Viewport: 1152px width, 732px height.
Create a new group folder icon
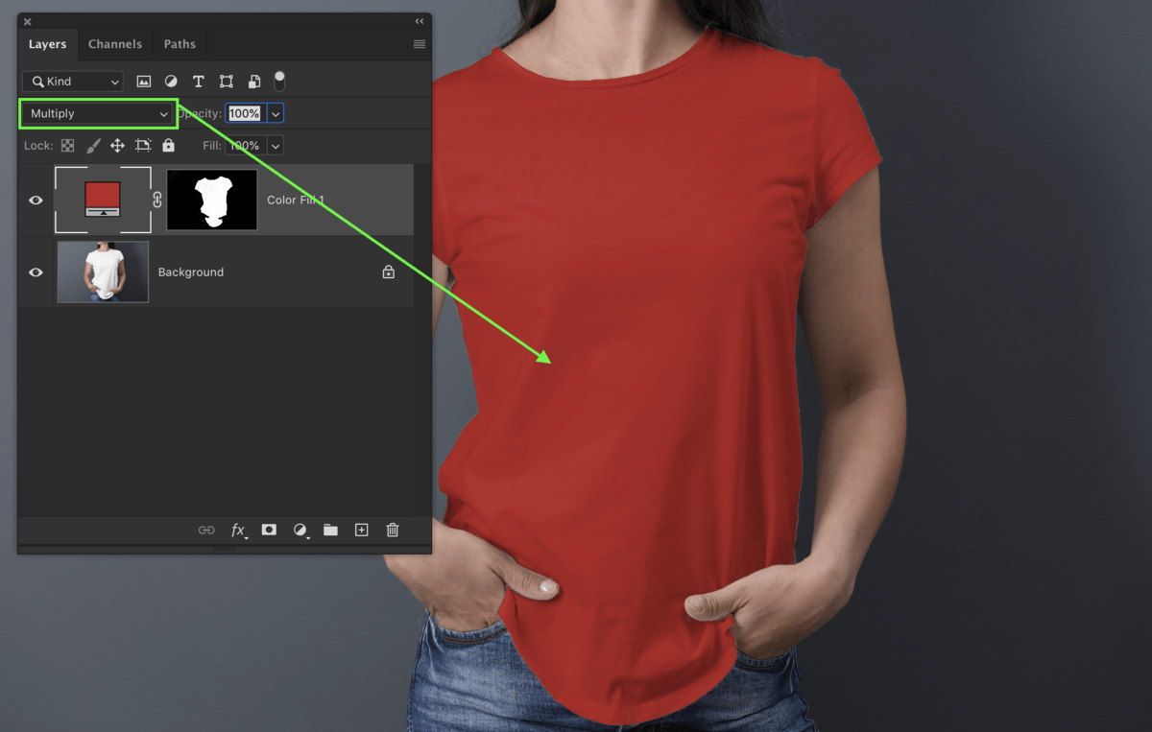[330, 530]
